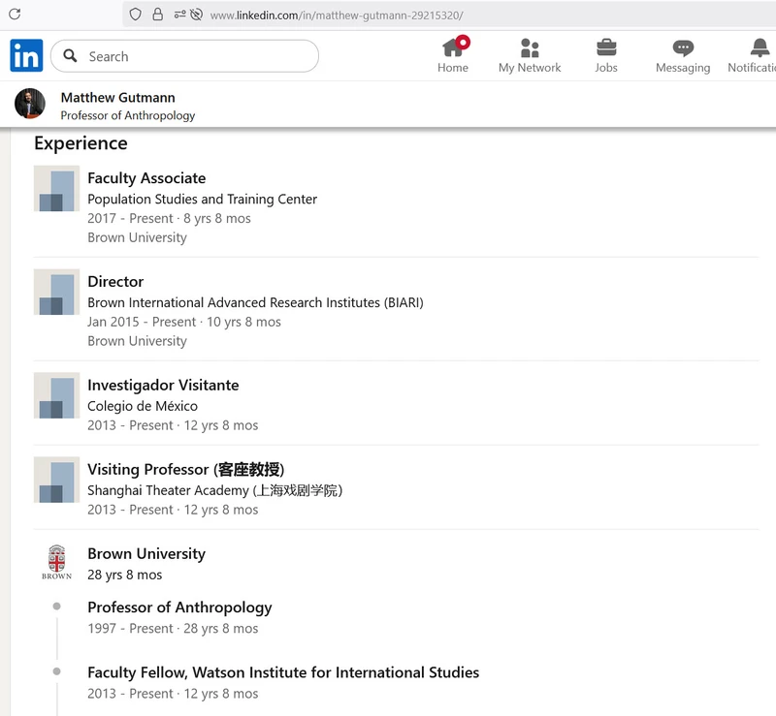776x716 pixels.
Task: Click the 'Colegio de México' text
Action: 143,406
